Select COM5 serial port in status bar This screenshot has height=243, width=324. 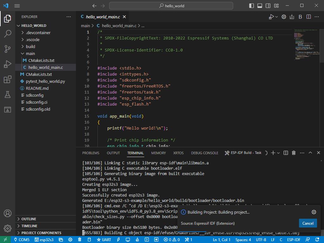(x=21, y=240)
